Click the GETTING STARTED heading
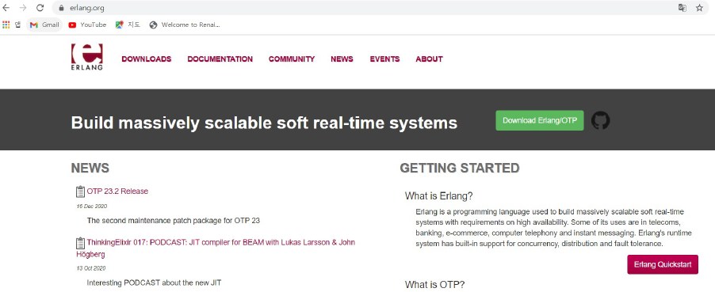715x292 pixels. point(460,168)
